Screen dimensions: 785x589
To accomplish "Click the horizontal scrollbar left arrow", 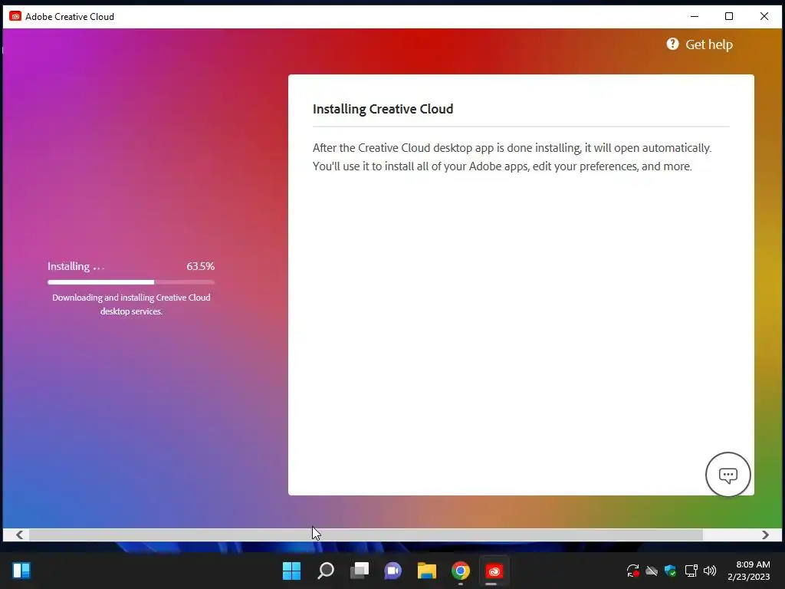I will tap(19, 535).
